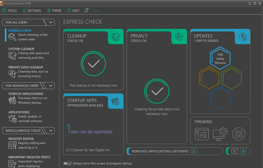Screen dimensions: 263x168
Task: Click the Applications box and trash icon
Action: (13, 119)
